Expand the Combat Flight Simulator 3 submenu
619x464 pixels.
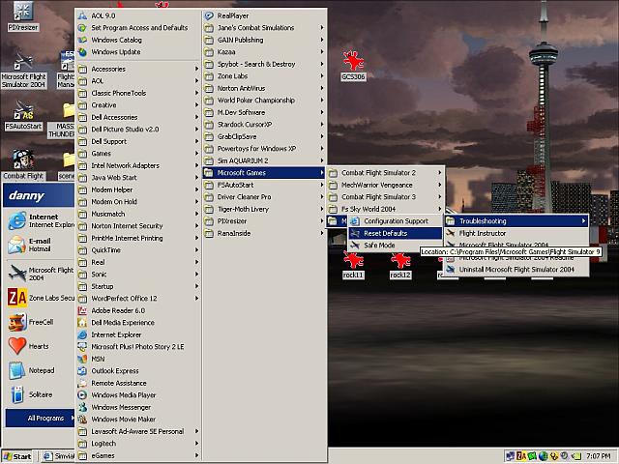pos(377,197)
